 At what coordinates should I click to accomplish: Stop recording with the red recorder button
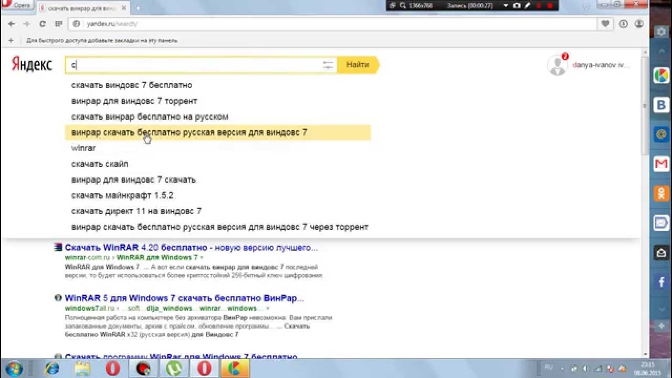550,6
